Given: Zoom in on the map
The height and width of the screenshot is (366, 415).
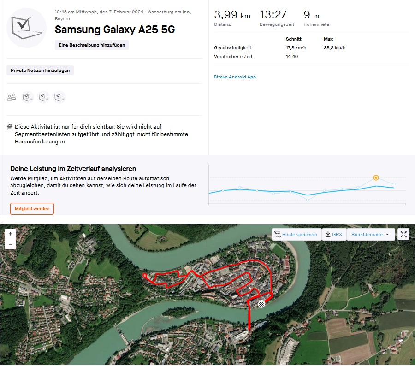Looking at the screenshot, I should click(10, 234).
